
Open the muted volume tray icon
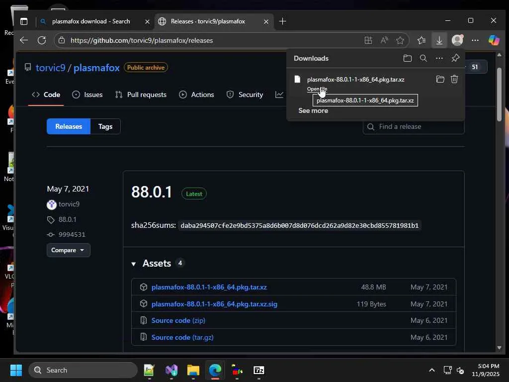point(460,370)
